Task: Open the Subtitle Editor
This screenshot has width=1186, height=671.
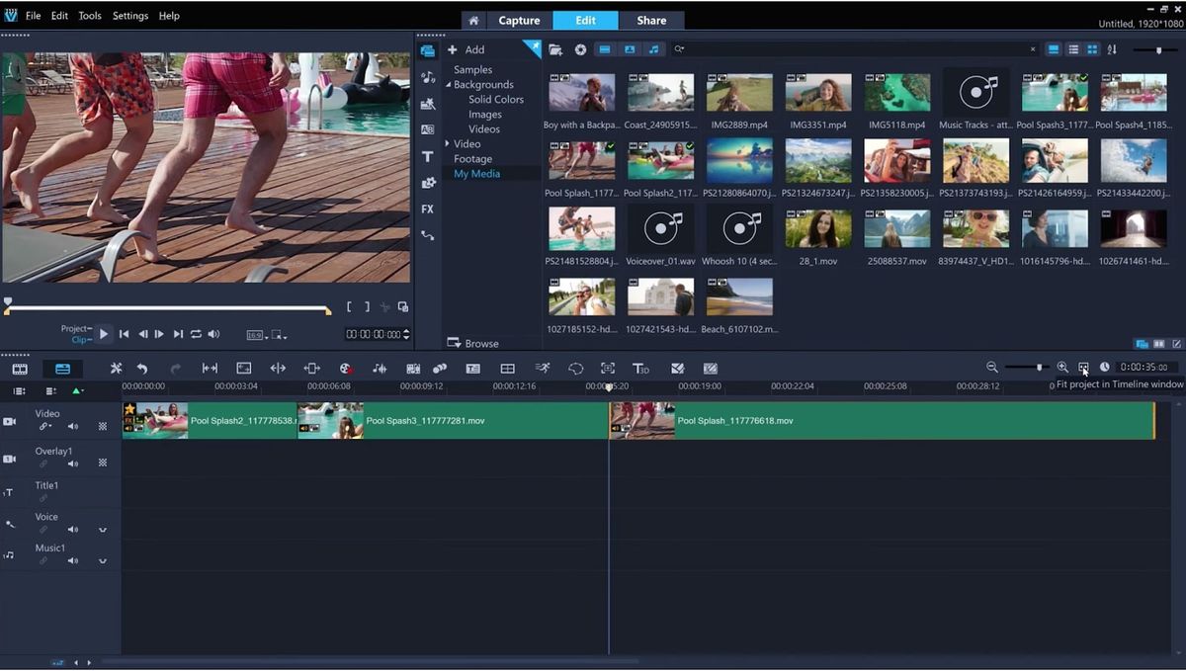Action: tap(472, 368)
